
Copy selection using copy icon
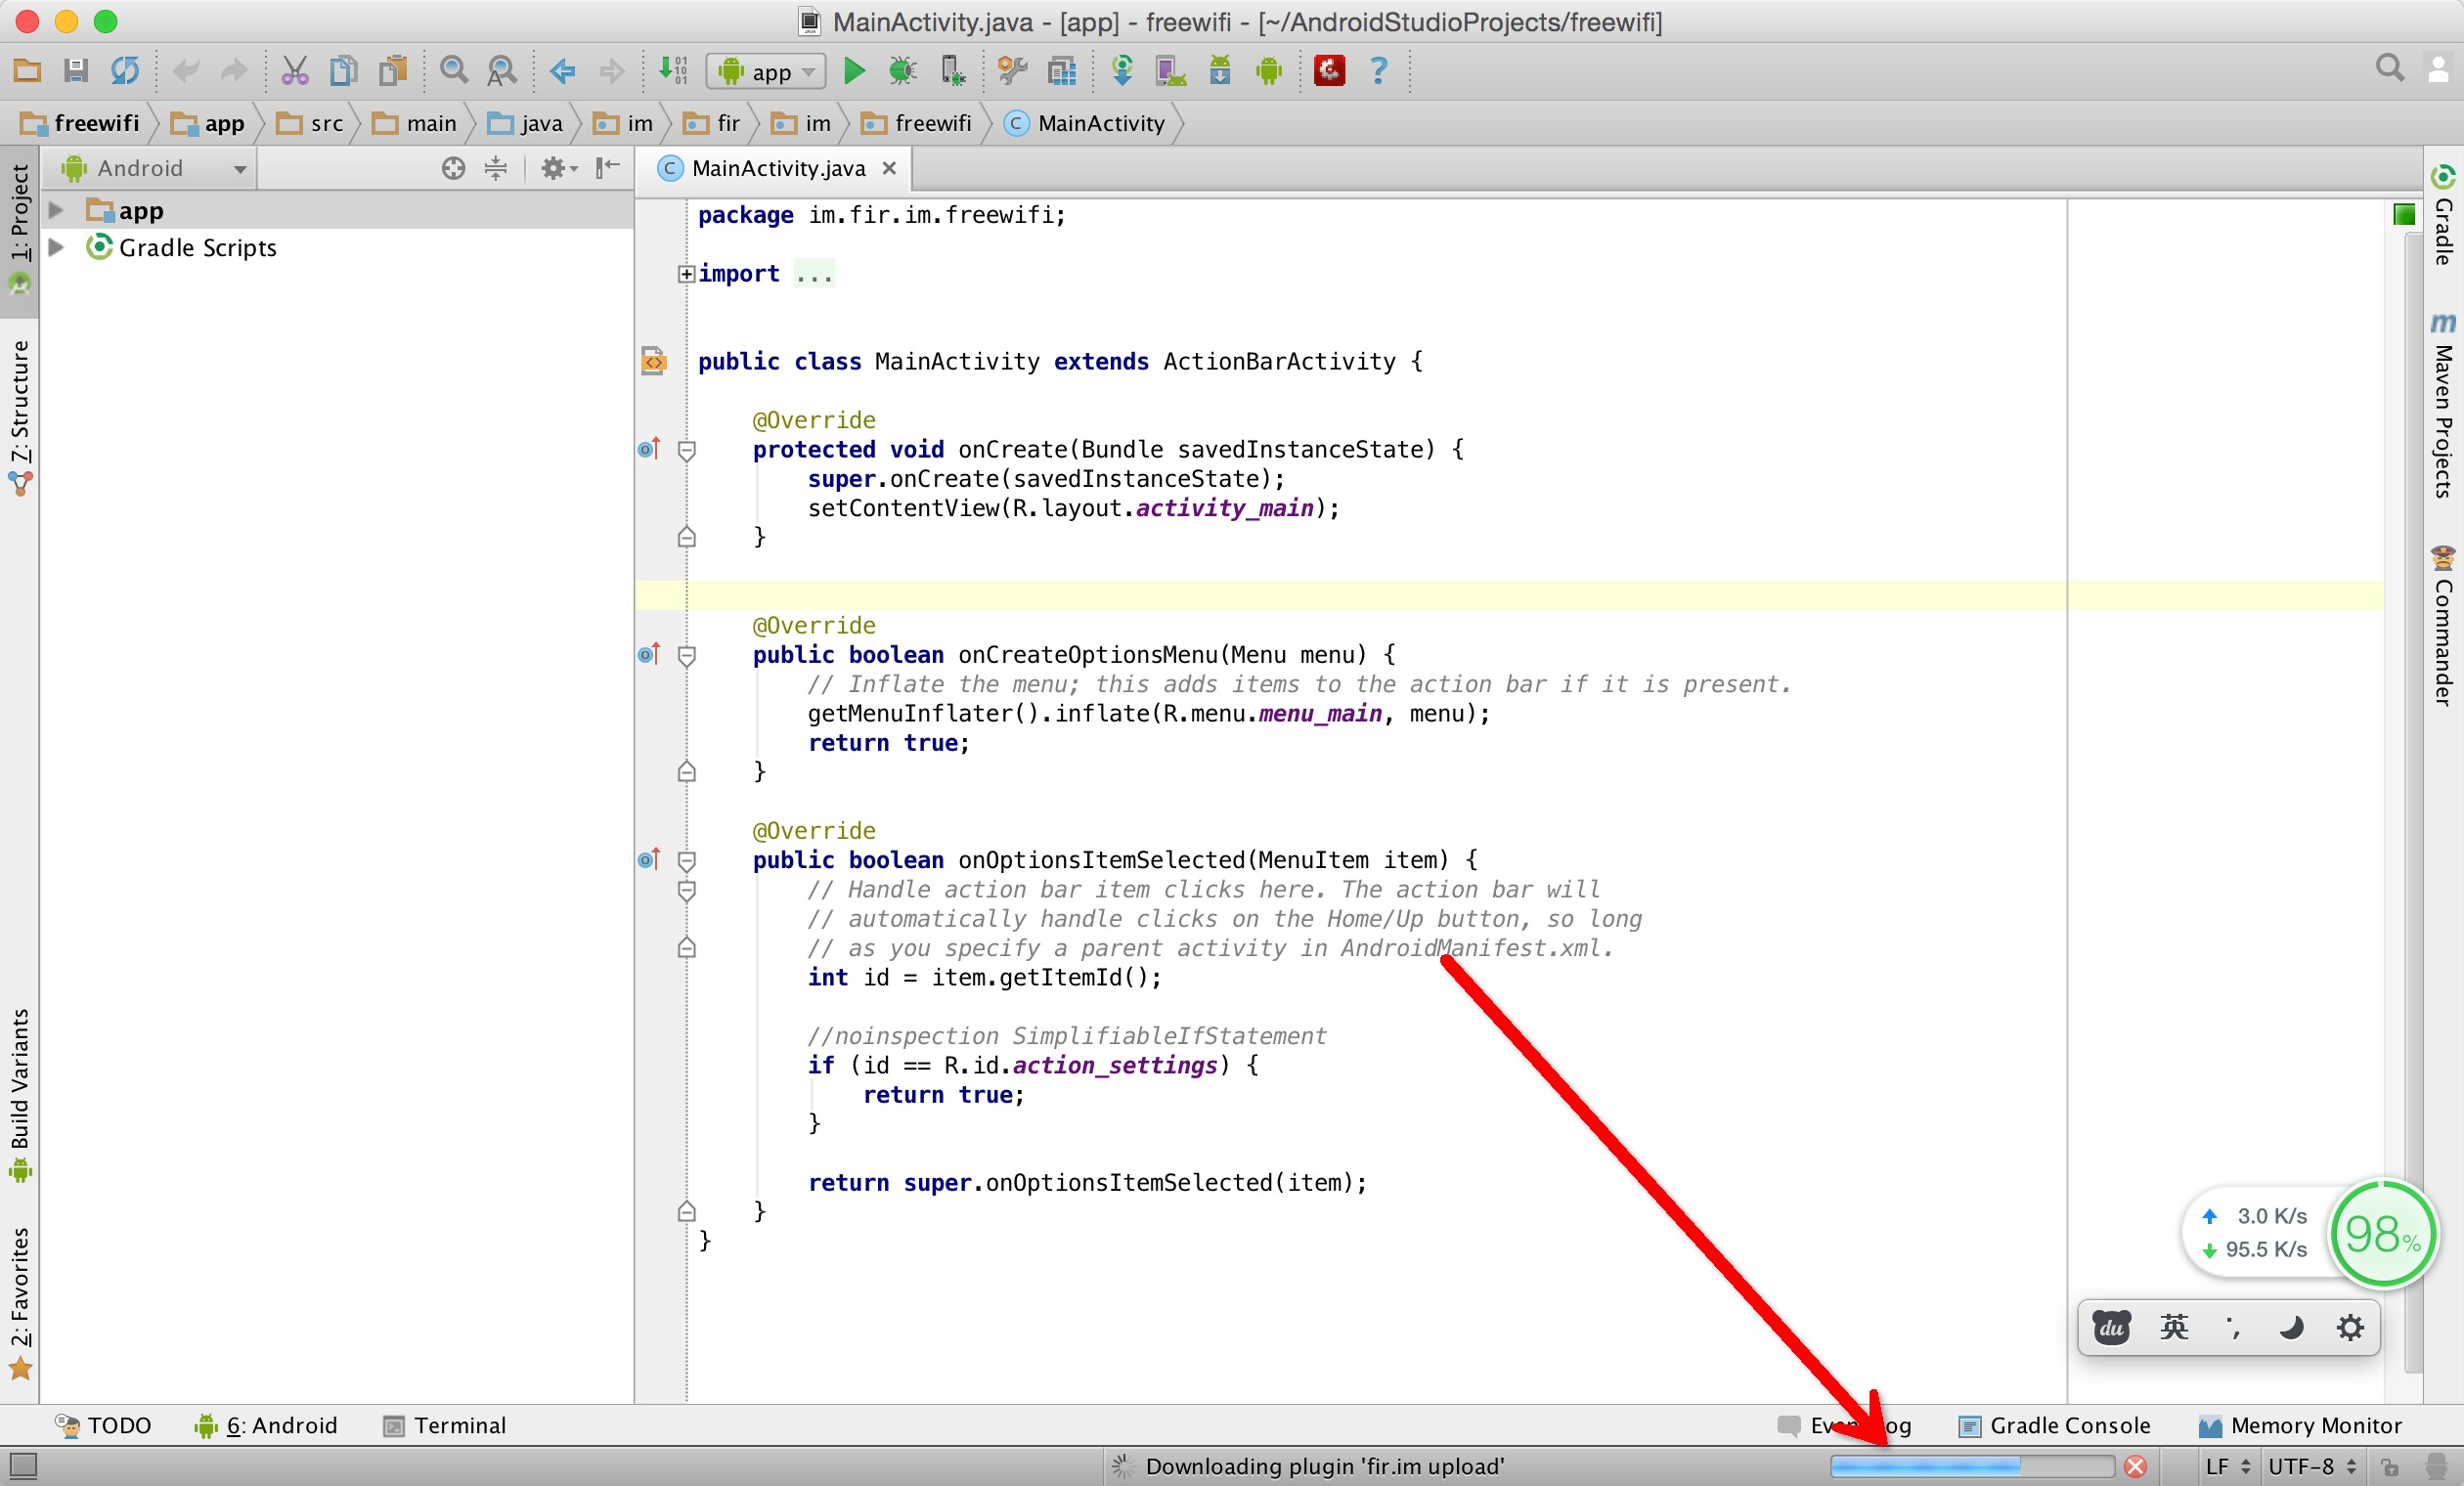(x=343, y=71)
